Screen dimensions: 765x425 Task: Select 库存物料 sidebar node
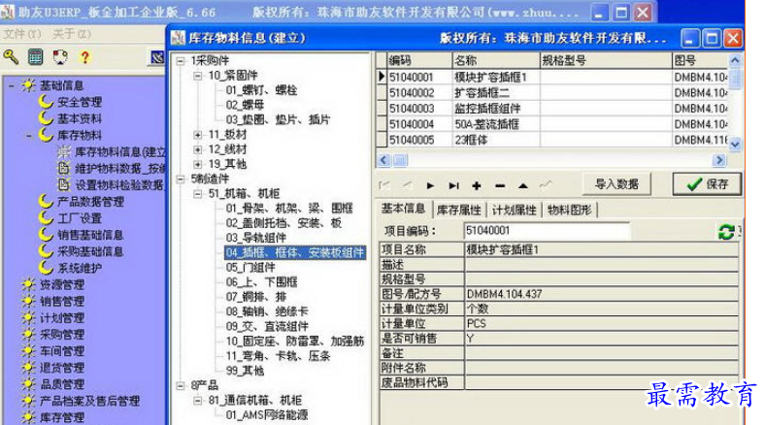tap(80, 135)
